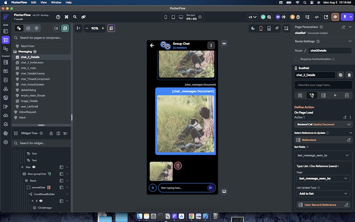
Task: Open the List Update Type Add to Set dropdown
Action: [323, 194]
